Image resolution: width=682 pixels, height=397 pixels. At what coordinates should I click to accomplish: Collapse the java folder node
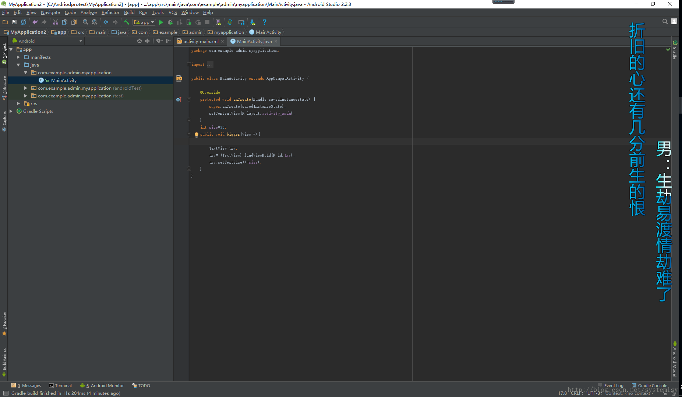tap(18, 65)
